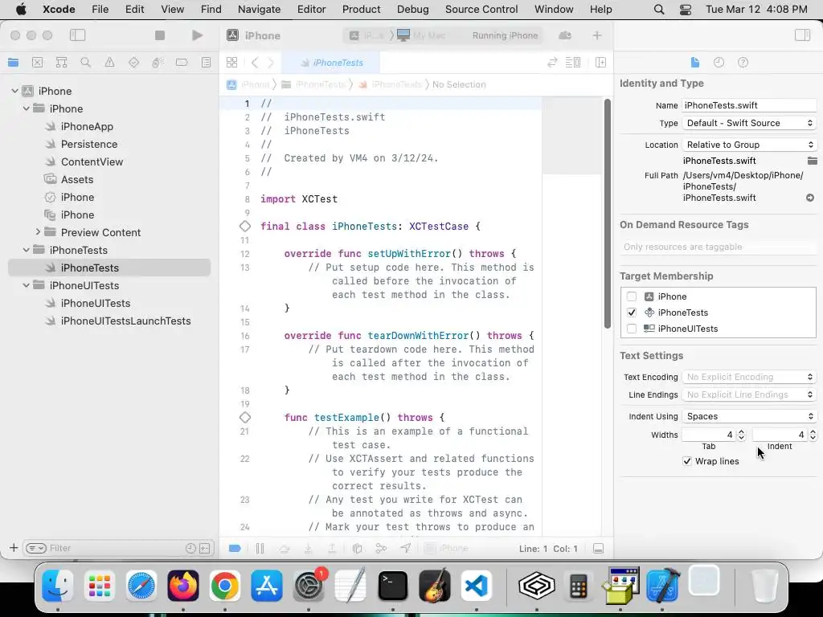This screenshot has height=617, width=823.
Task: Open the Breakpoint navigator icon
Action: tap(182, 63)
